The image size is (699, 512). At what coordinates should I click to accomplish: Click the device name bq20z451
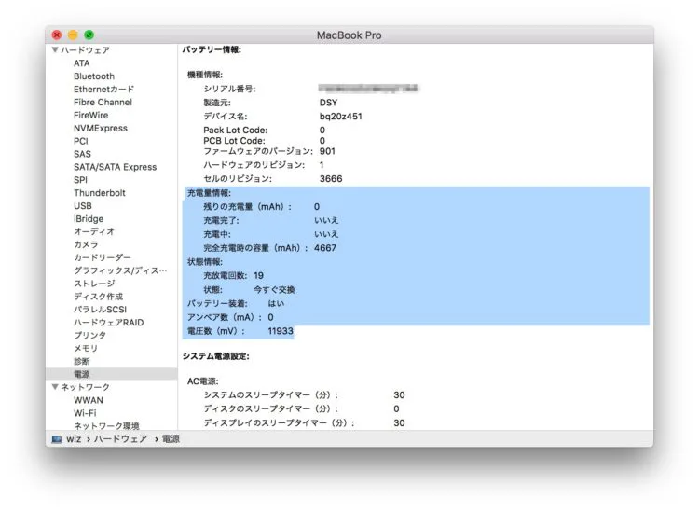340,117
